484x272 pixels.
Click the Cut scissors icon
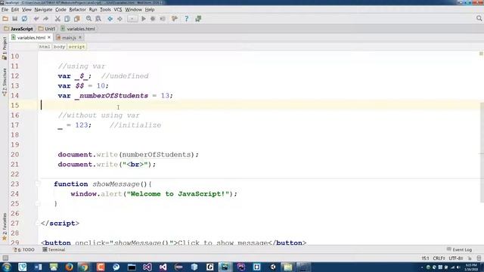pyautogui.click(x=57, y=19)
